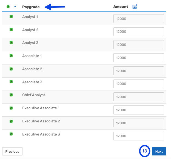The image size is (171, 159).
Task: Focus the Associate 2 amount field
Action: pyautogui.click(x=139, y=71)
